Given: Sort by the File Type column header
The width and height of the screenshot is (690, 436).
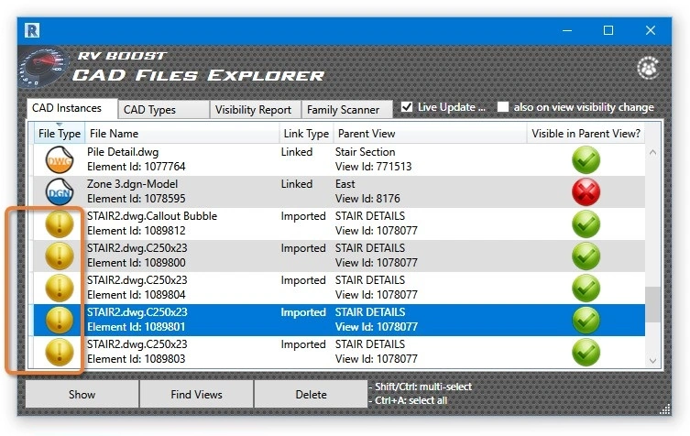Looking at the screenshot, I should coord(60,134).
